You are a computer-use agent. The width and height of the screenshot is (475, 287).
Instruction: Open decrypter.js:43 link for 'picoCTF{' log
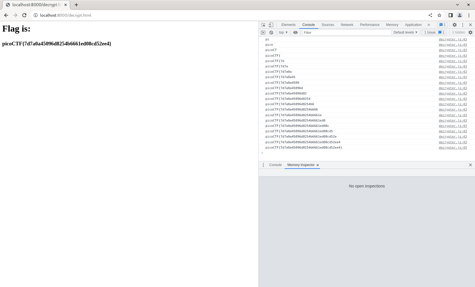pos(453,56)
